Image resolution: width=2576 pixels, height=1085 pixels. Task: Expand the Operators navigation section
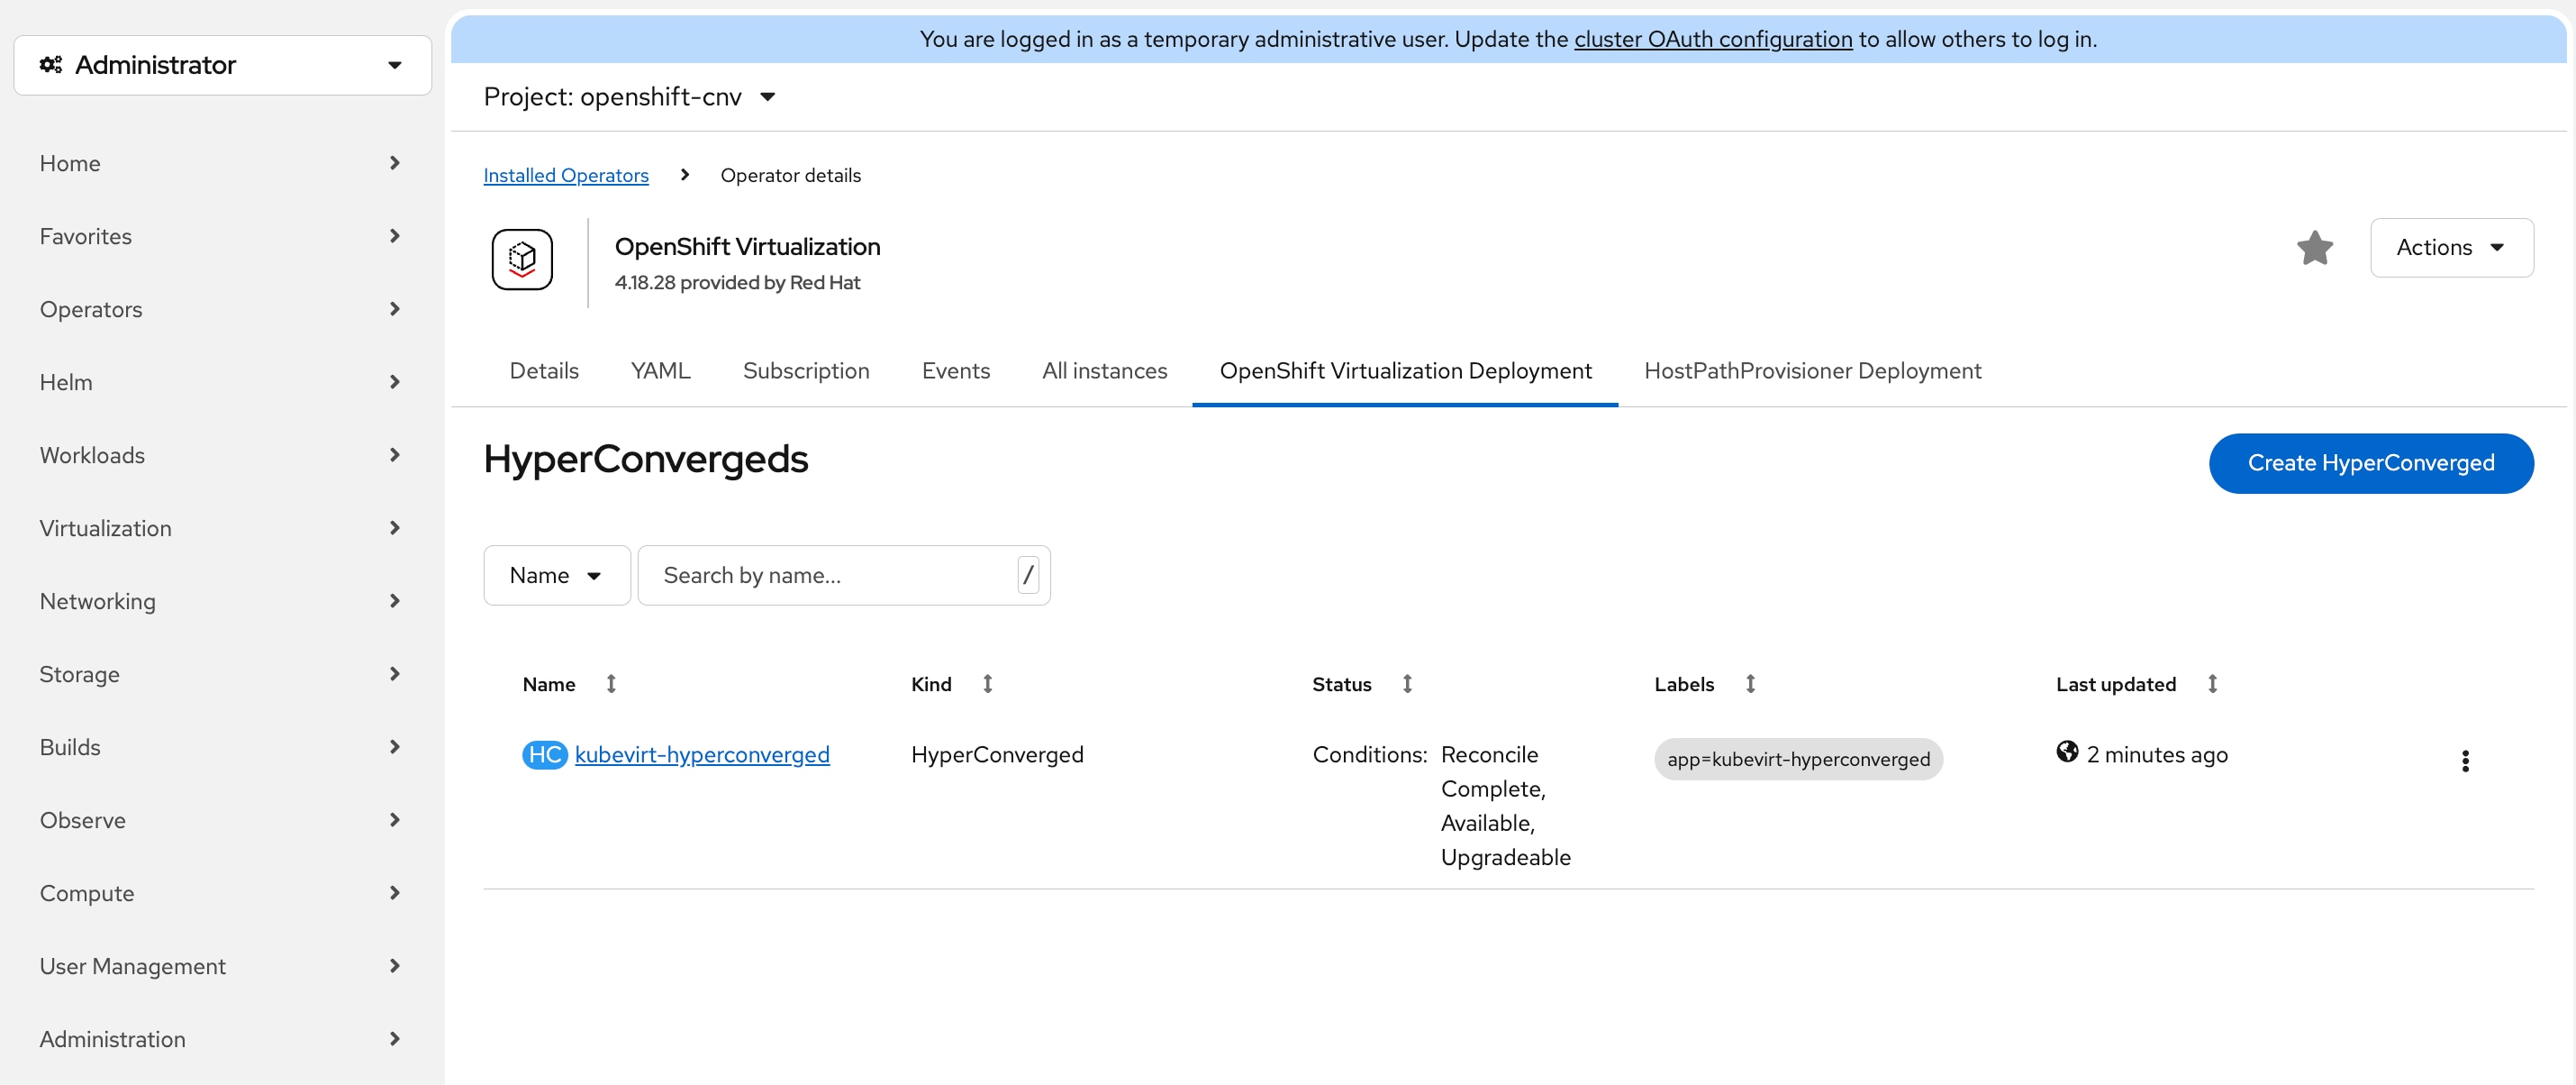click(x=220, y=309)
